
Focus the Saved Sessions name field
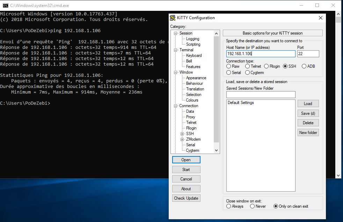pos(261,95)
